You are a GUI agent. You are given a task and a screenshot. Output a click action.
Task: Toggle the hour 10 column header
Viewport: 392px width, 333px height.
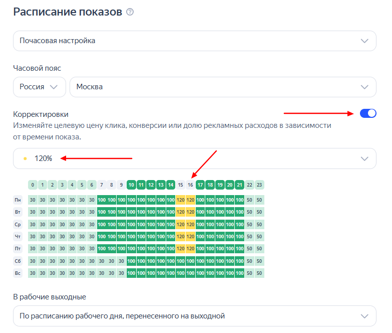coord(132,185)
